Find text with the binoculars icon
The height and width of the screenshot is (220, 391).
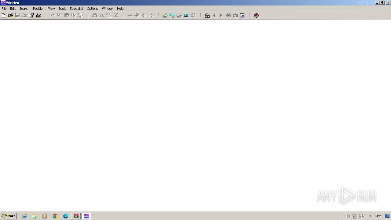[x=95, y=15]
